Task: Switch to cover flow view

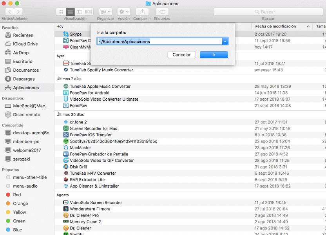Action: (x=89, y=12)
